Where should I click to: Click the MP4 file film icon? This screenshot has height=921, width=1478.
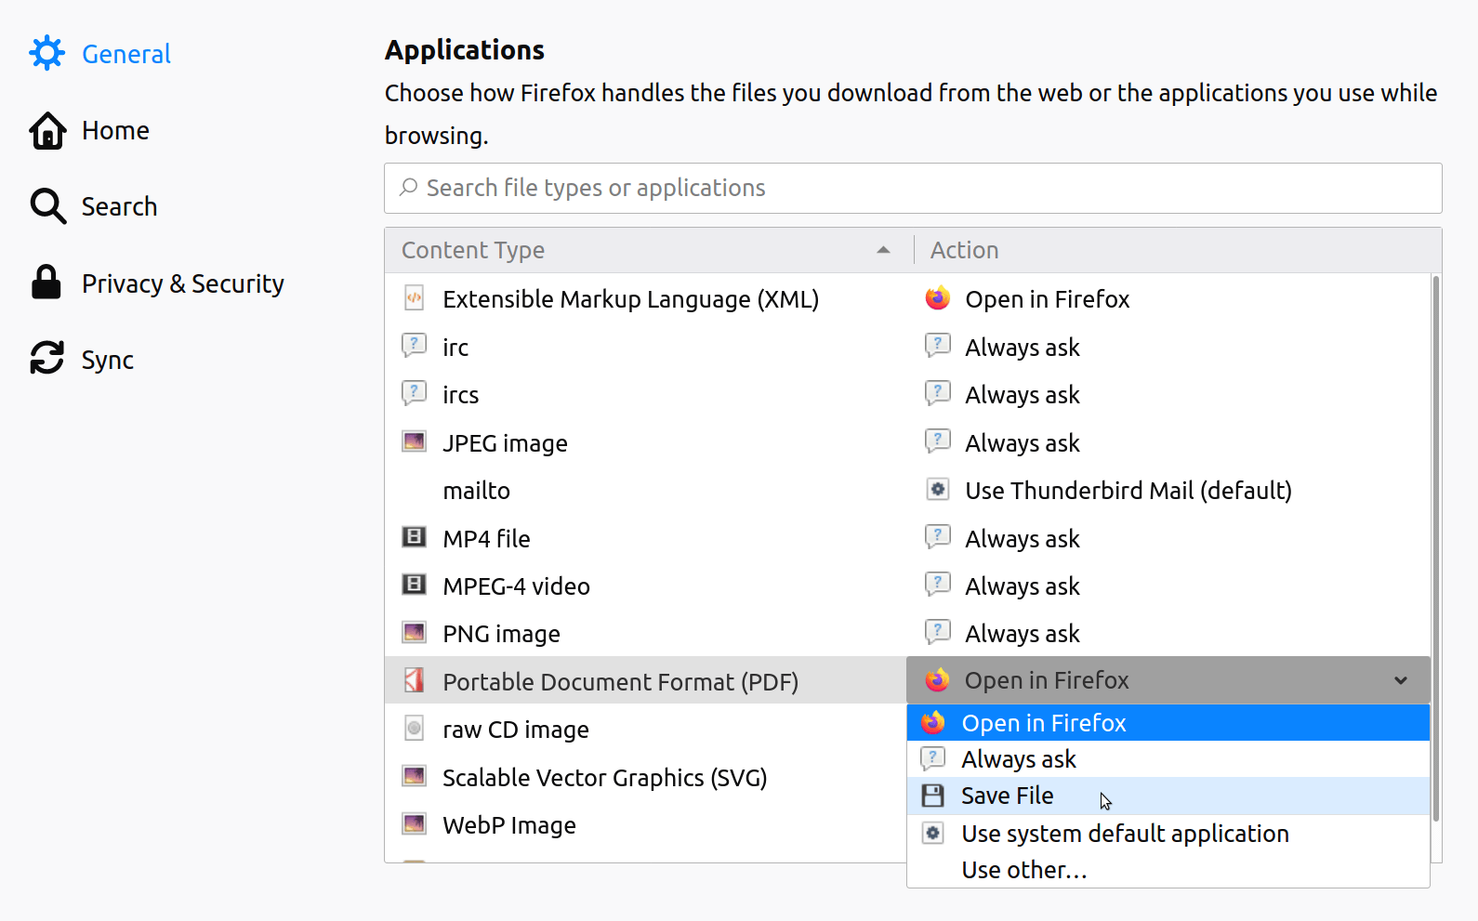(x=414, y=537)
